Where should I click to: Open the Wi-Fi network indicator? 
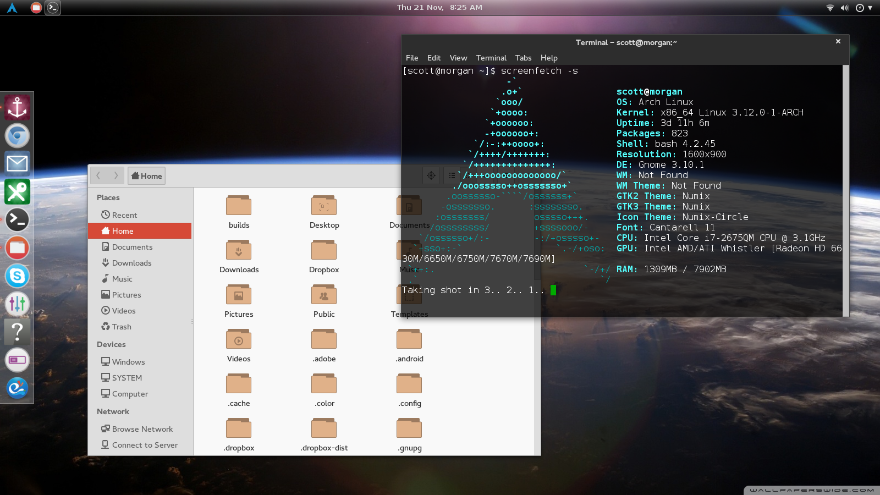click(830, 8)
